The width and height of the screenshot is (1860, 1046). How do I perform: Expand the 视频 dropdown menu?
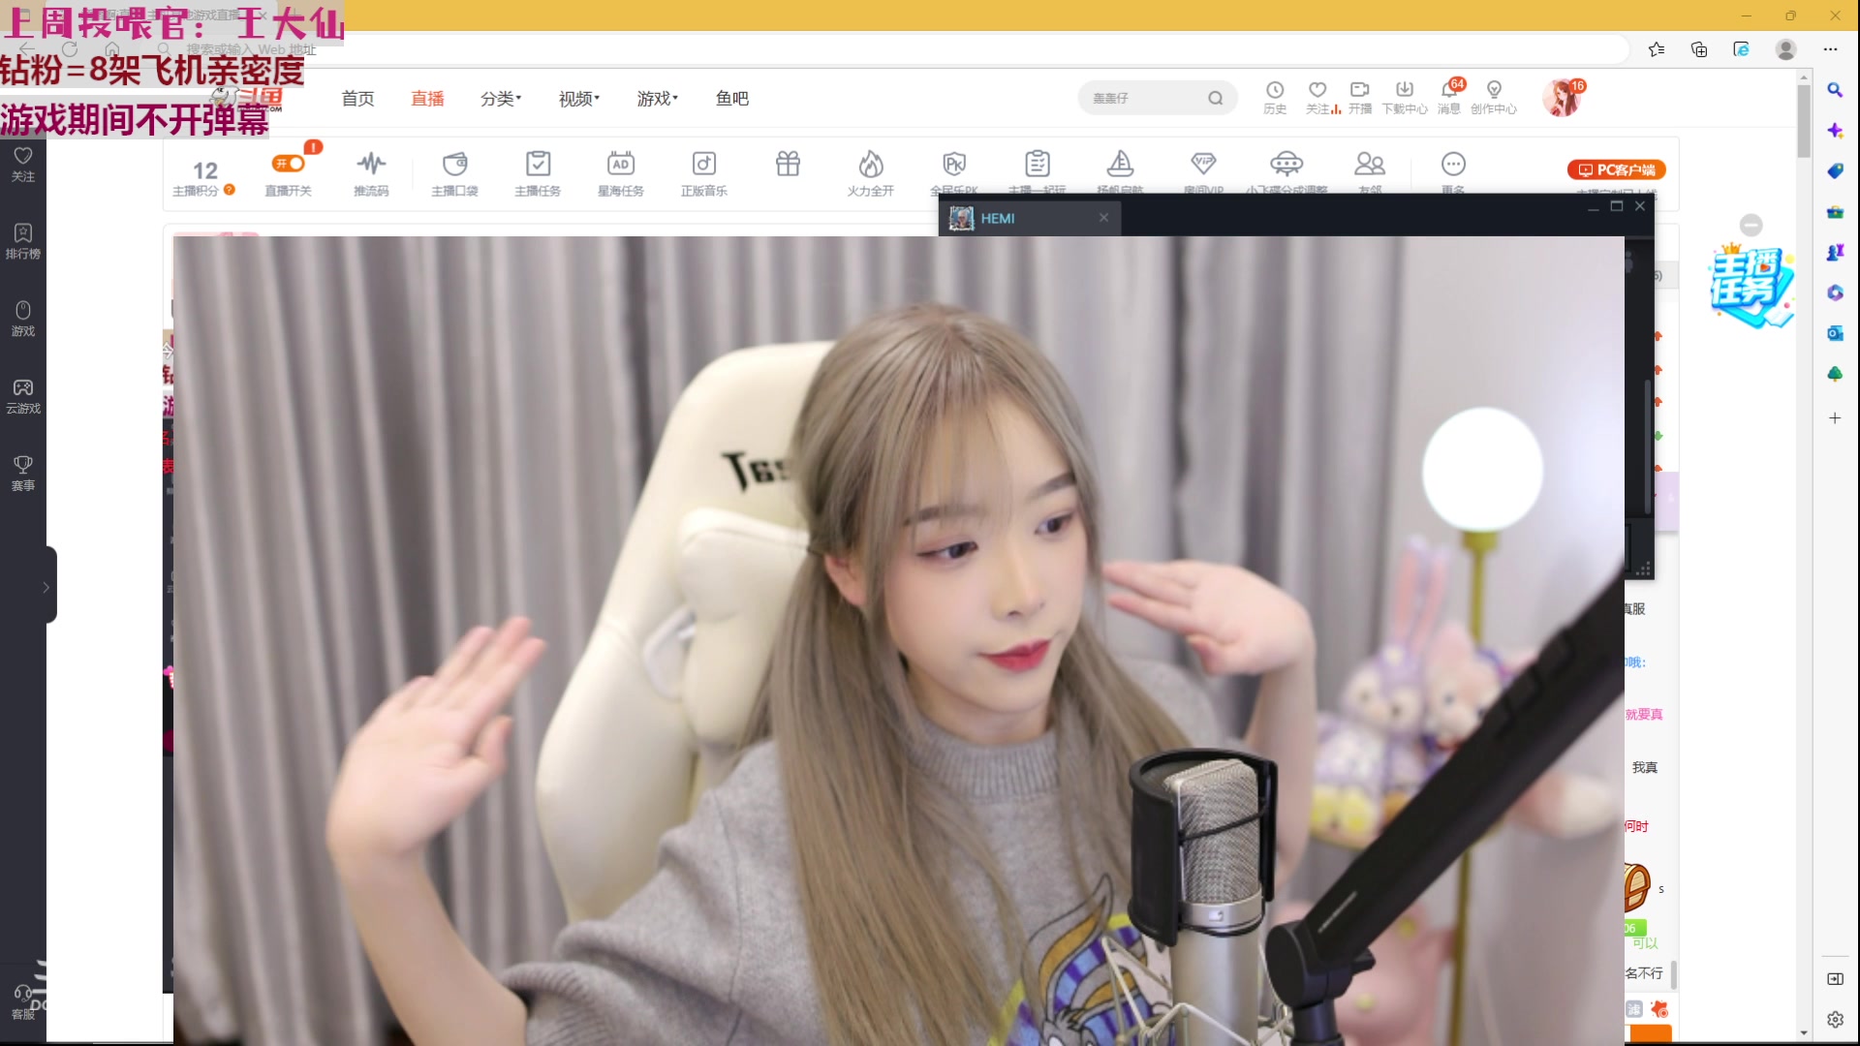[x=579, y=98]
